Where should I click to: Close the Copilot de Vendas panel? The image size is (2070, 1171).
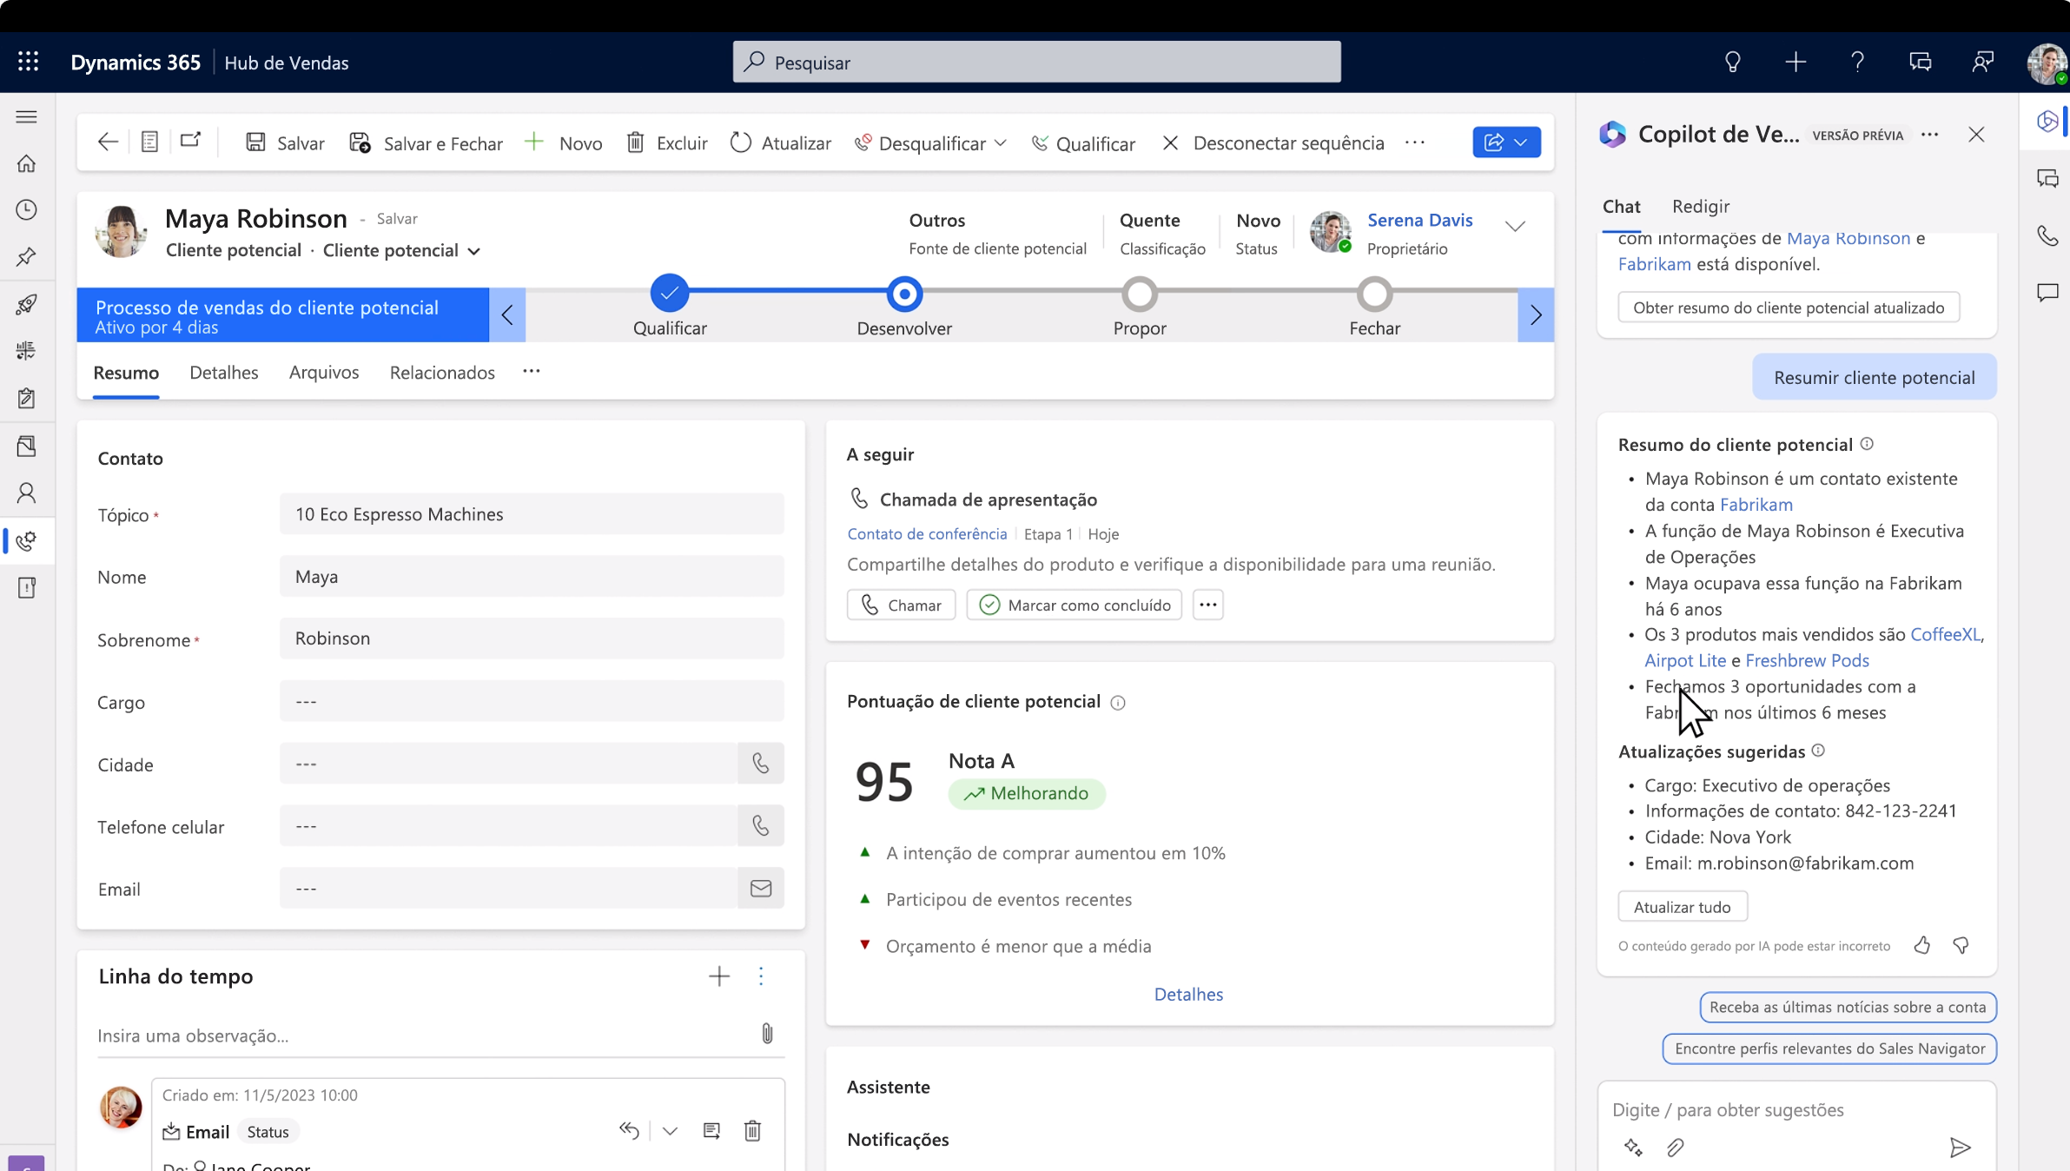(x=1976, y=135)
